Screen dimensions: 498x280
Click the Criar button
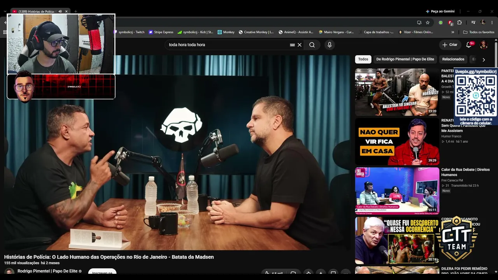click(x=450, y=45)
